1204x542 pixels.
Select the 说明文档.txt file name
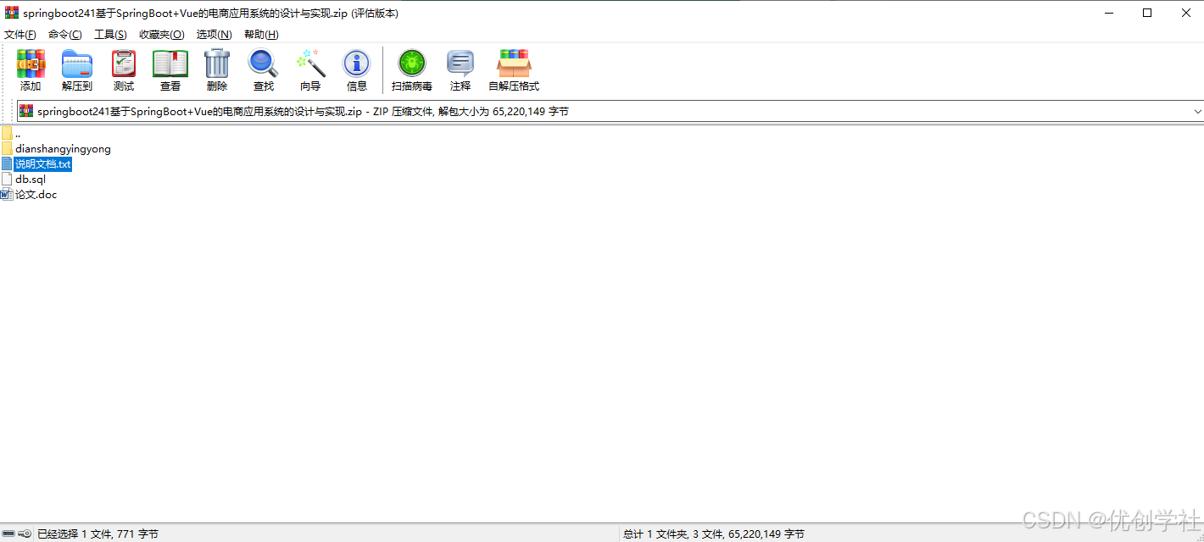43,163
